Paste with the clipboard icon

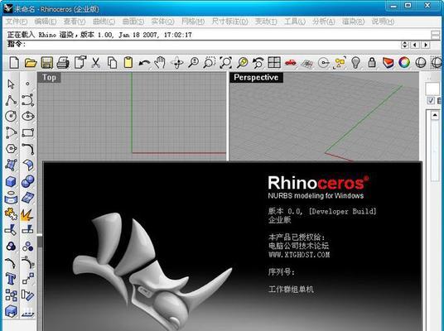click(128, 63)
